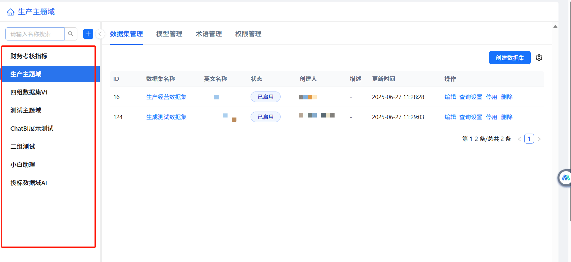Click 停用 for 生成测试数据集
This screenshot has height=262, width=571.
(x=491, y=117)
